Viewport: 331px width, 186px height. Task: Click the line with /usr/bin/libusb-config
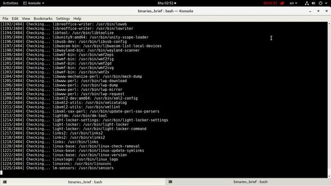coord(64,41)
